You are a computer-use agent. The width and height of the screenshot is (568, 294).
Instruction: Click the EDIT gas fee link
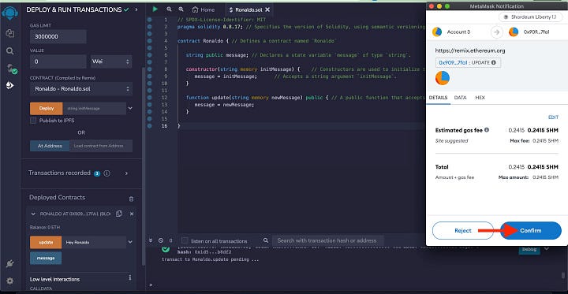tap(553, 117)
